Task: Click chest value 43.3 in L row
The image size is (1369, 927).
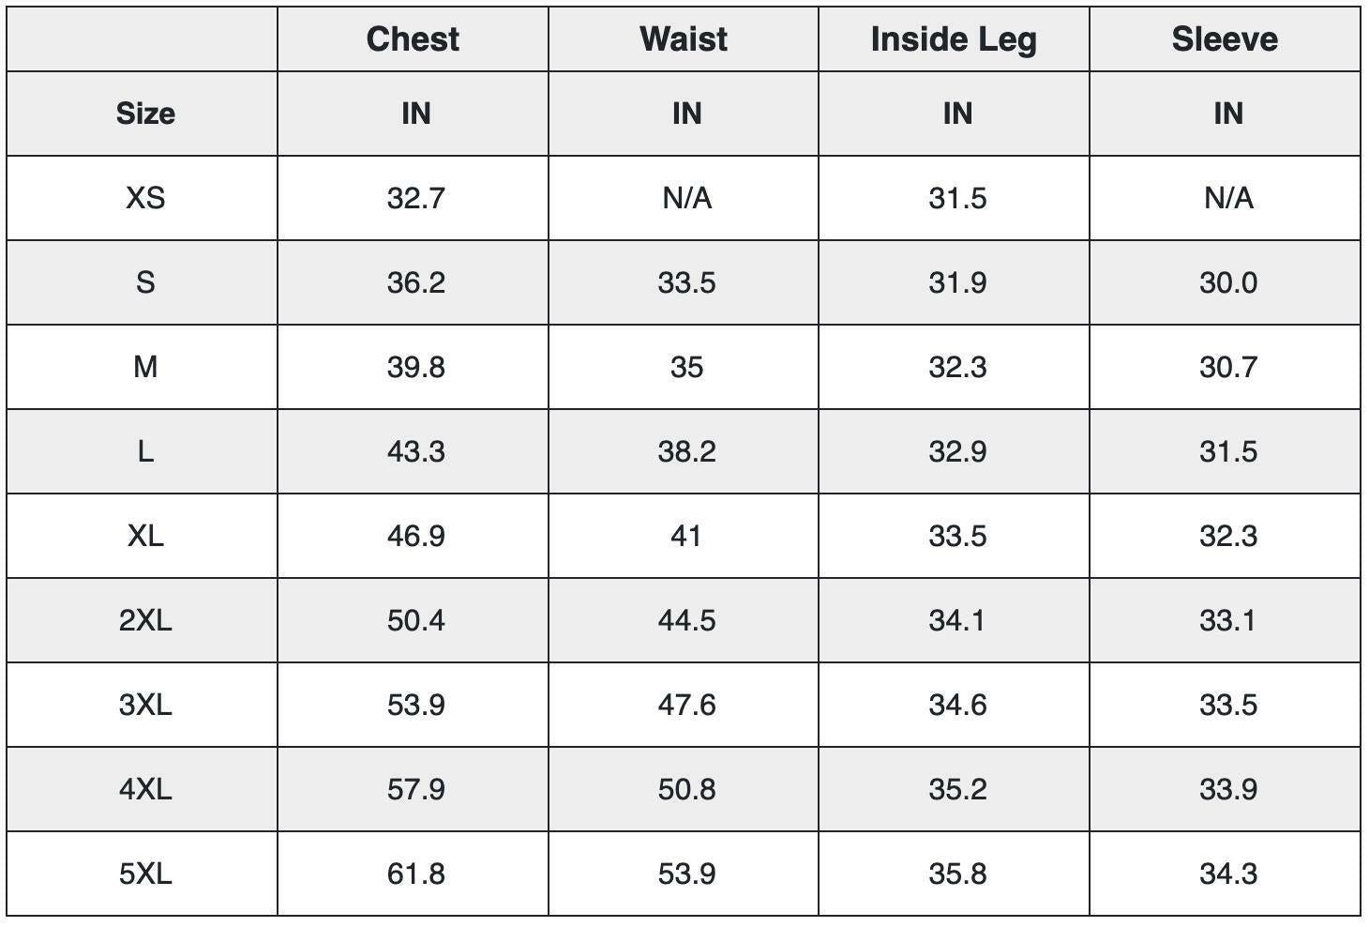Action: 415,451
